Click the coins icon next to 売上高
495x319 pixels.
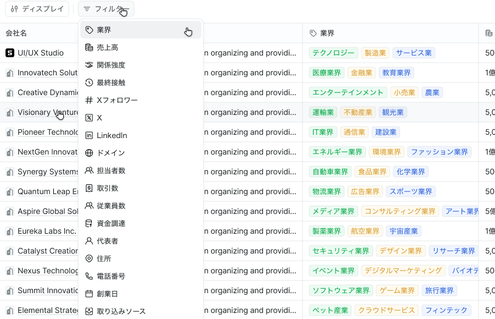[x=89, y=47]
